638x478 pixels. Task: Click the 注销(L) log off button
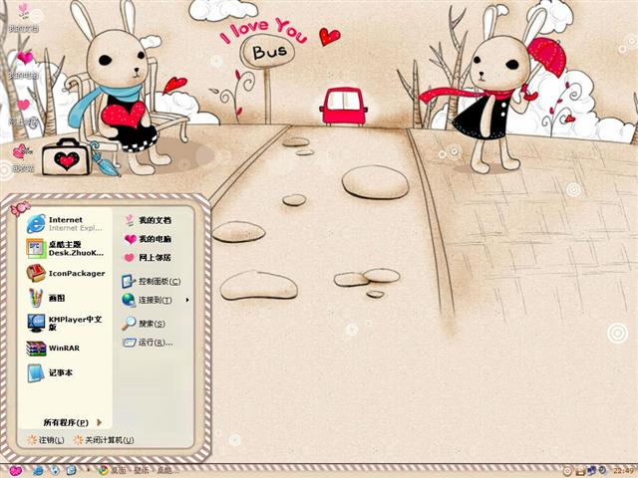(x=46, y=440)
